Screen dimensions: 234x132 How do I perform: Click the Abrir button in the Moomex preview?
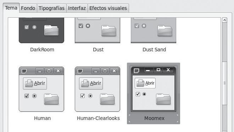[145, 83]
